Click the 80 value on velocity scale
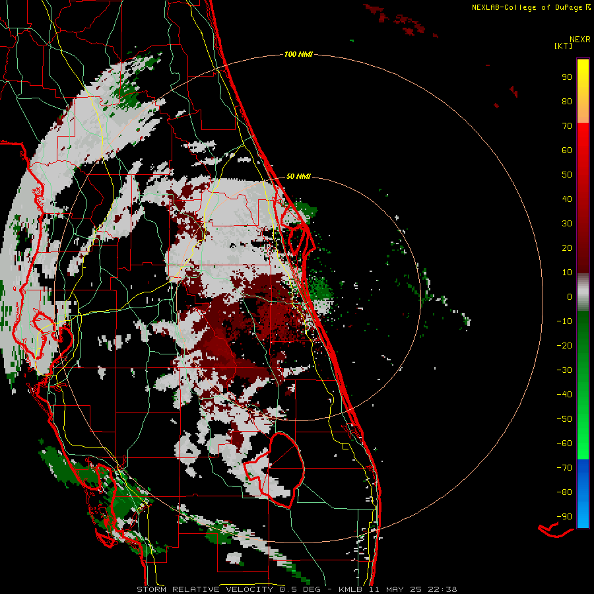The image size is (594, 594). pos(567,101)
